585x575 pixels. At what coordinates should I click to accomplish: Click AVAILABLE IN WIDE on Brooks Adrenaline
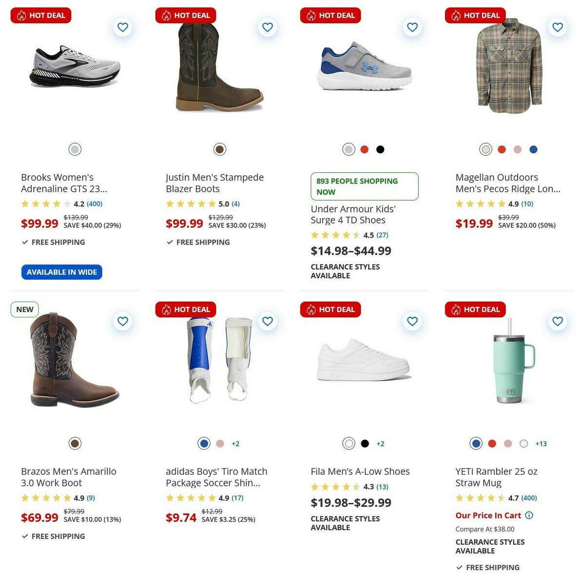61,272
